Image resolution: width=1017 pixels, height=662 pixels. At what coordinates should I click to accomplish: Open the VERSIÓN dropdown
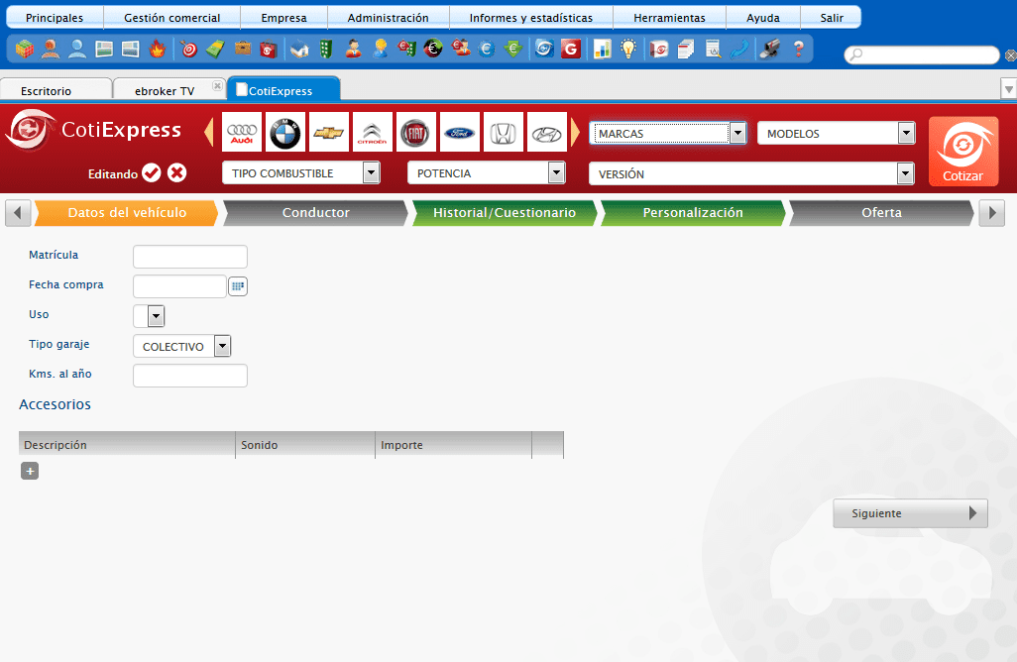751,173
